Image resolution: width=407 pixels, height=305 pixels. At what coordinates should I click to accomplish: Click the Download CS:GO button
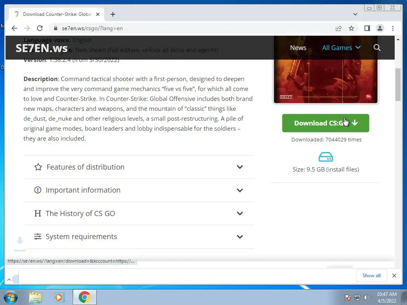pyautogui.click(x=326, y=123)
